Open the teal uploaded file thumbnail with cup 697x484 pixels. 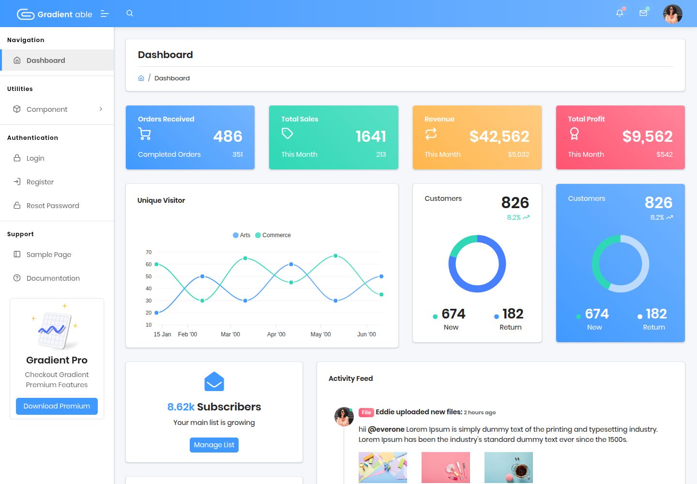click(509, 468)
